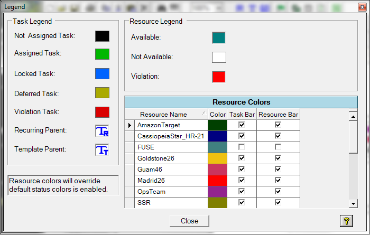The image size is (370, 235).
Task: Click the Deferred Task olive swatch
Action: 102,93
